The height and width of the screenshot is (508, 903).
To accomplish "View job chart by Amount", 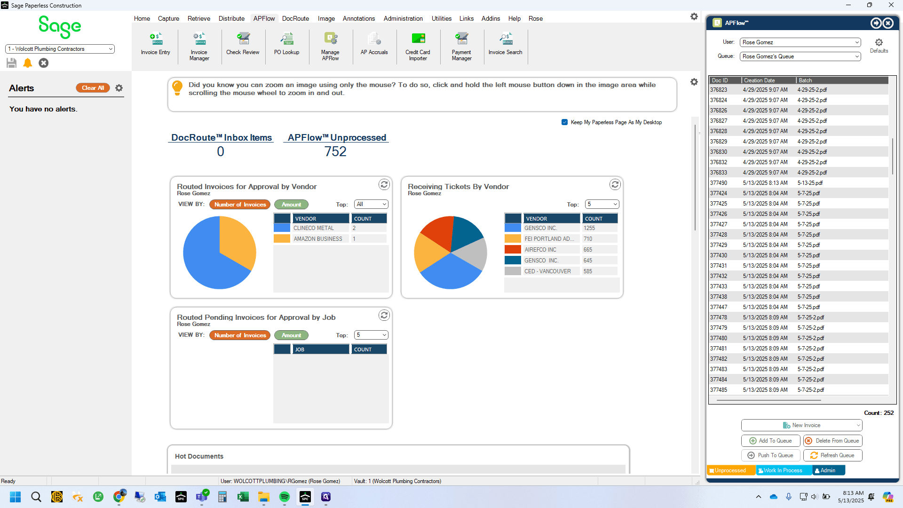I will (291, 335).
